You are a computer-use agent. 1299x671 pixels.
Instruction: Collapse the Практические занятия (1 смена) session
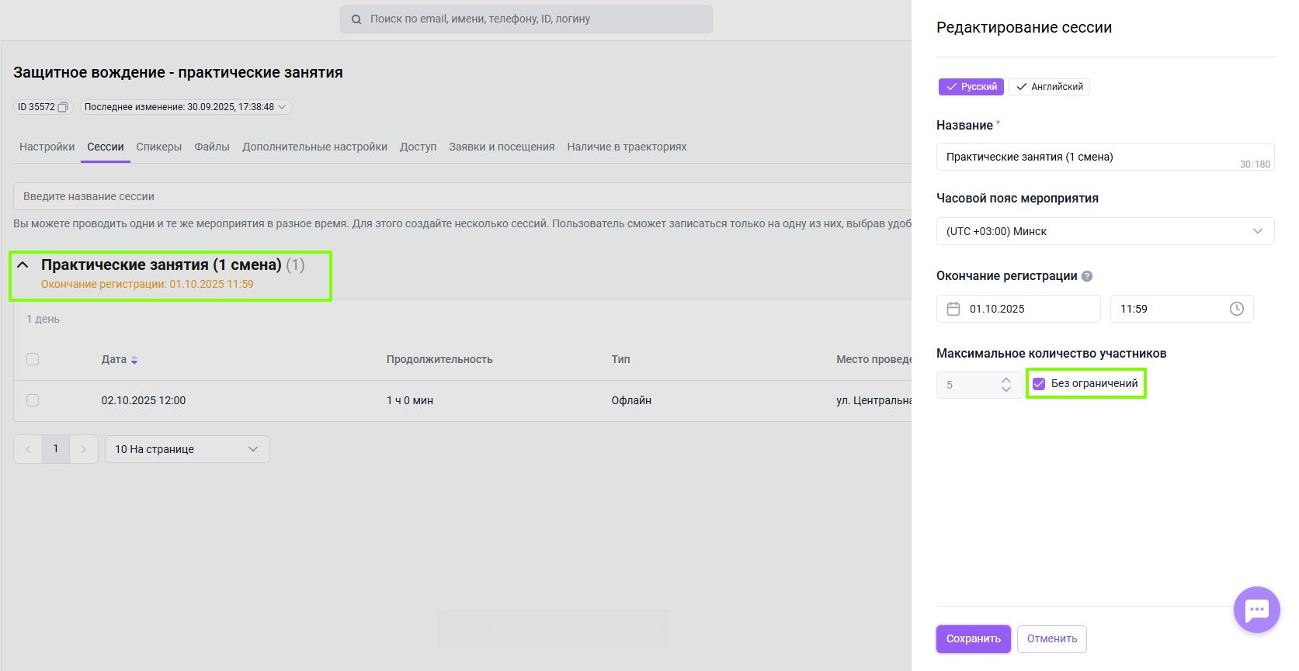pos(23,265)
